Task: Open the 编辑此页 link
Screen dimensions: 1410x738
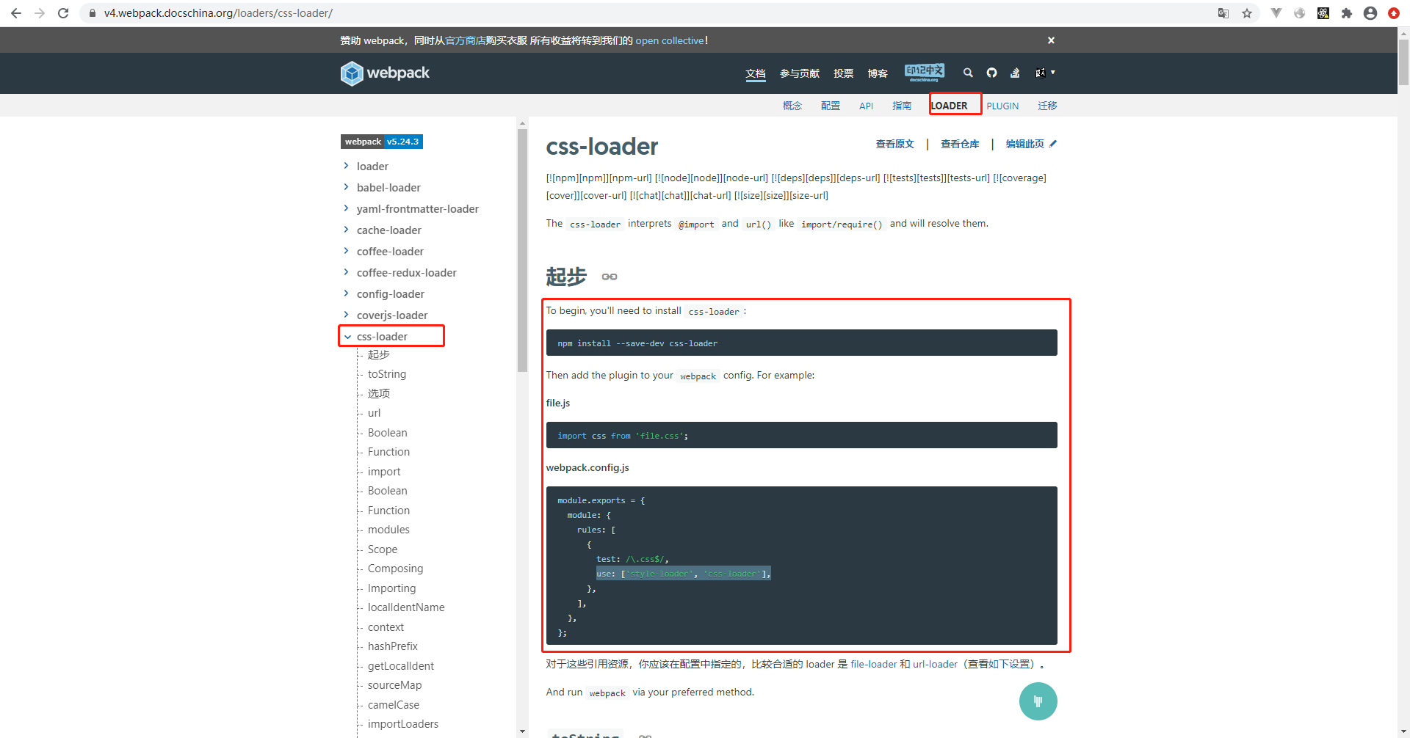Action: [1031, 144]
